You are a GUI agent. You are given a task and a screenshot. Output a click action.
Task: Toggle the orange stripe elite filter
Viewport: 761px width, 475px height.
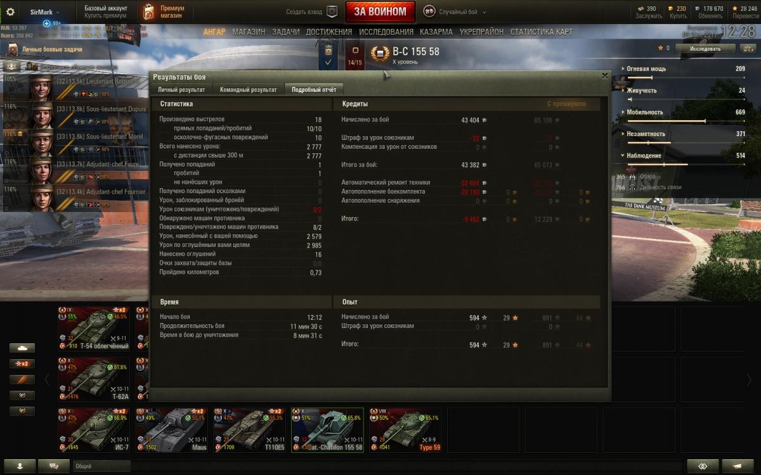coord(22,379)
